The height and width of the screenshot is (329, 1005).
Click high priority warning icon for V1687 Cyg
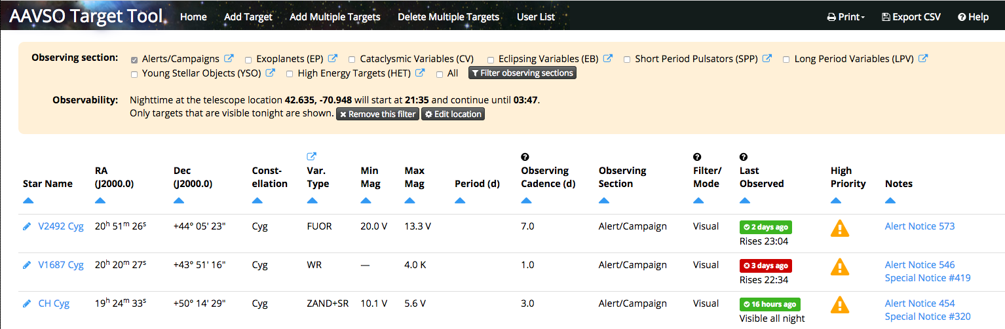[839, 267]
